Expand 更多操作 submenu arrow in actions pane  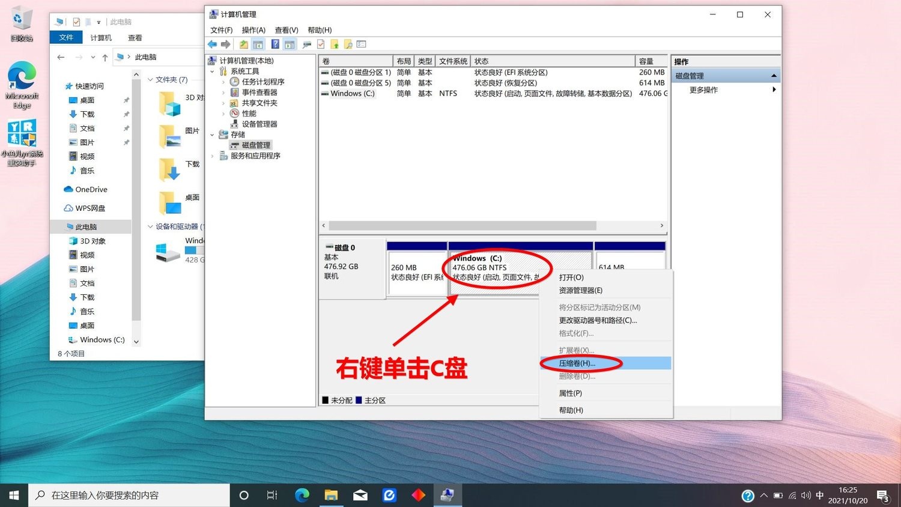[x=774, y=90]
